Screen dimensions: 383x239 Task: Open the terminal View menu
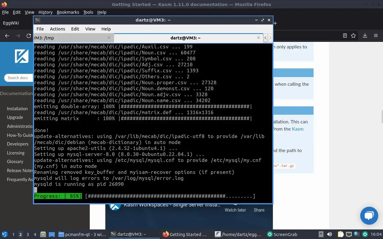[x=90, y=29]
